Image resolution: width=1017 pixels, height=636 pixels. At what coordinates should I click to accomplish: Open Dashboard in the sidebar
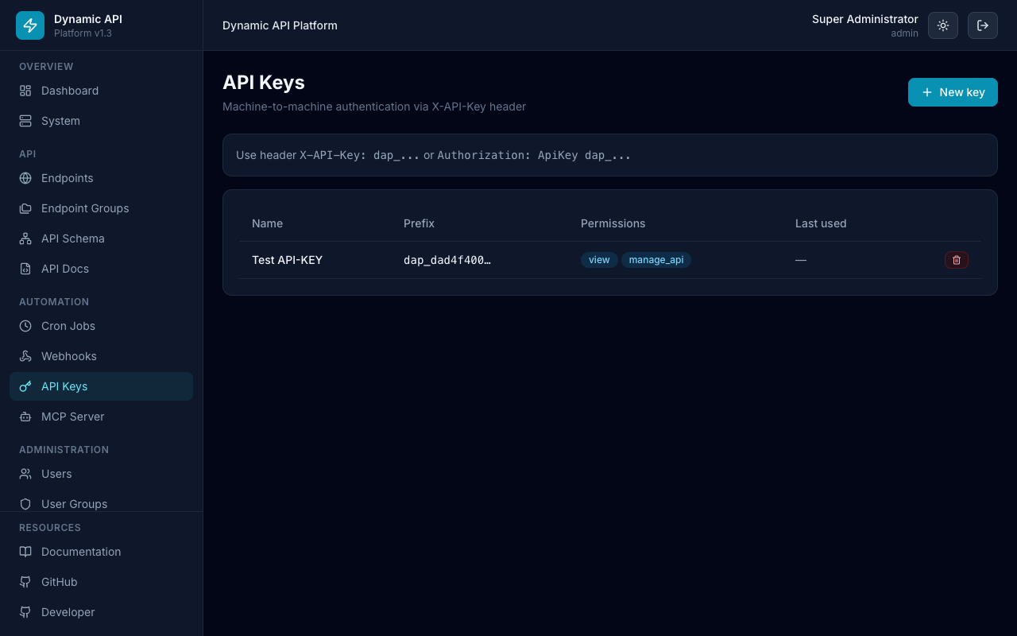click(101, 91)
